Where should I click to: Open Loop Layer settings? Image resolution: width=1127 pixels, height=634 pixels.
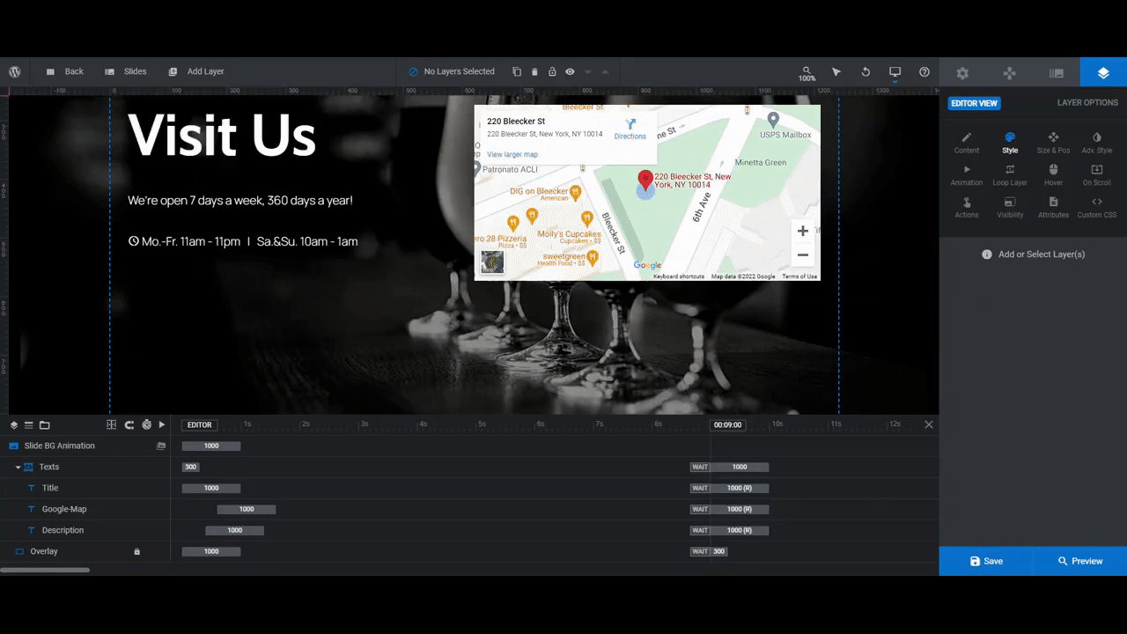click(x=1010, y=175)
